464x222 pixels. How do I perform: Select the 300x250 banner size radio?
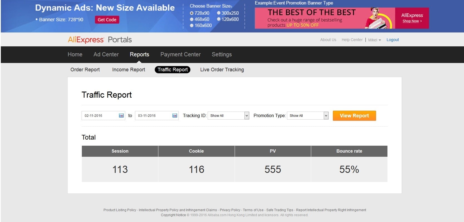point(219,13)
